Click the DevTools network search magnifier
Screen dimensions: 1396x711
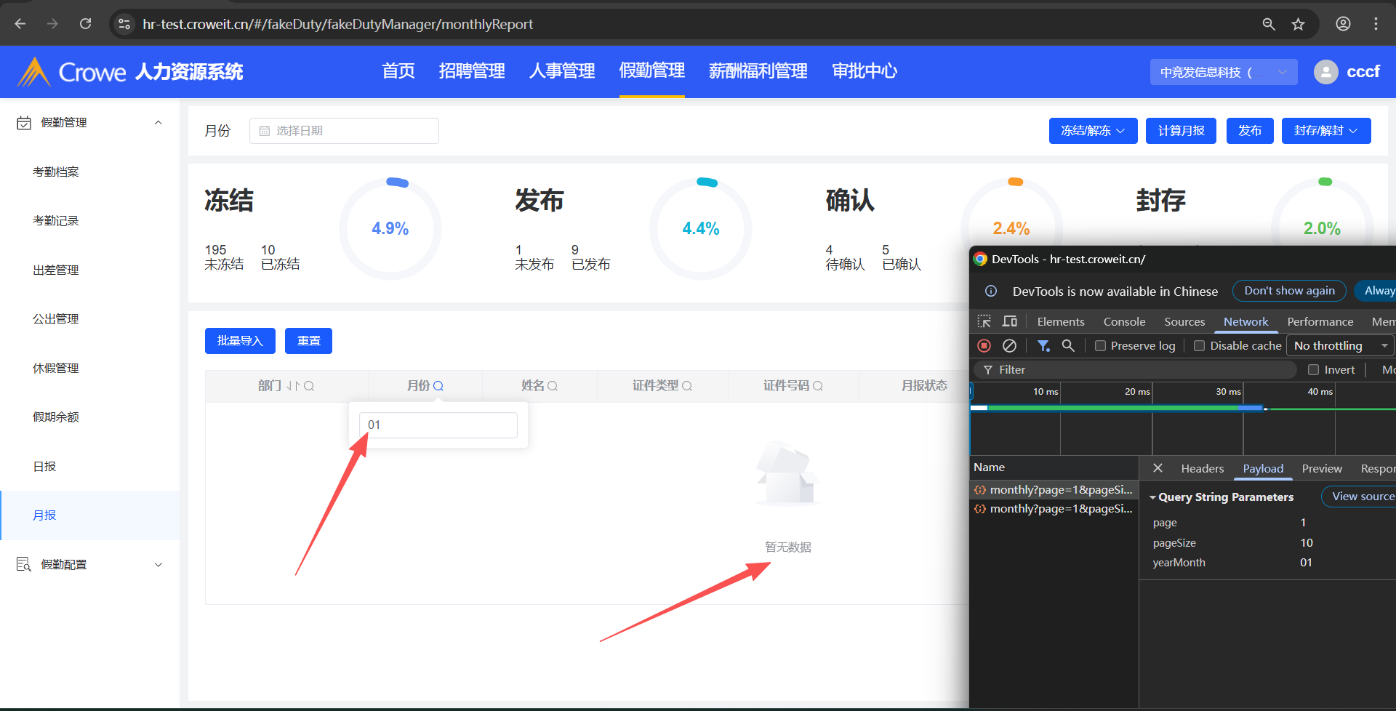click(x=1068, y=346)
